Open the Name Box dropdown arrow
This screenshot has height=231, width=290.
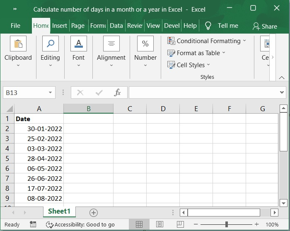[51, 92]
